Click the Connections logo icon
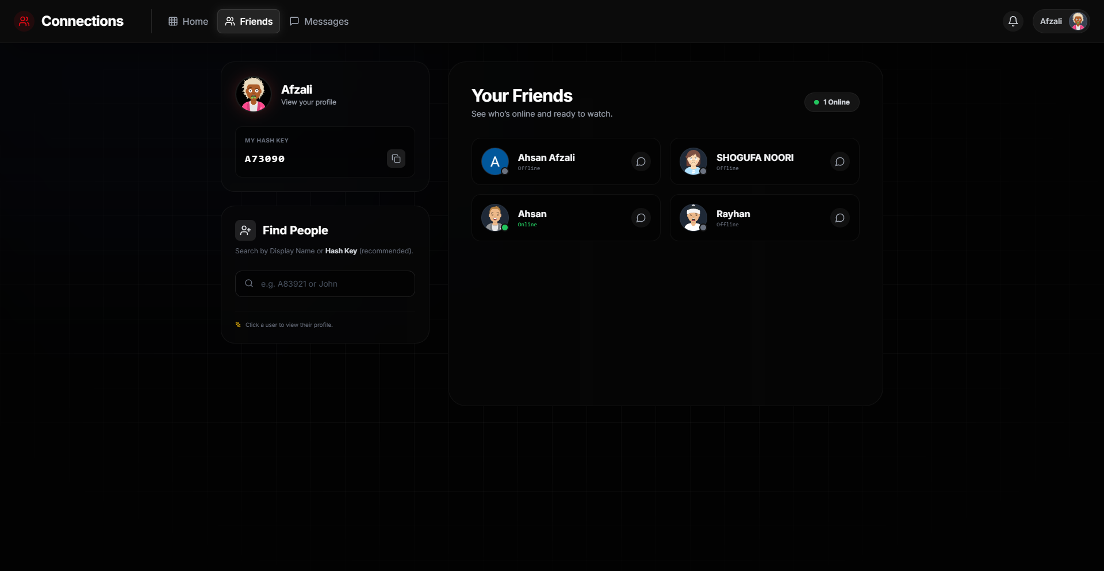 tap(24, 21)
